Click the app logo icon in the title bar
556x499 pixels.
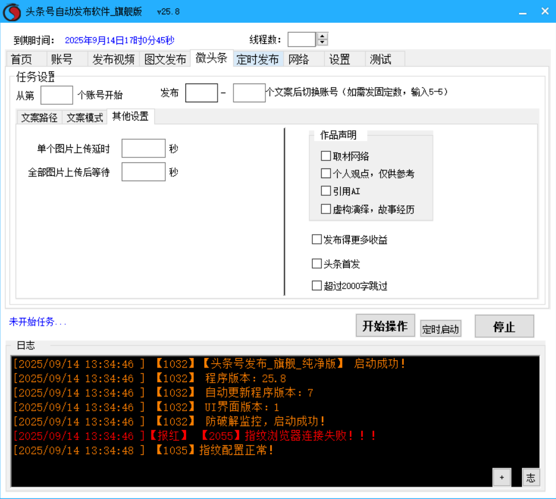pyautogui.click(x=12, y=11)
